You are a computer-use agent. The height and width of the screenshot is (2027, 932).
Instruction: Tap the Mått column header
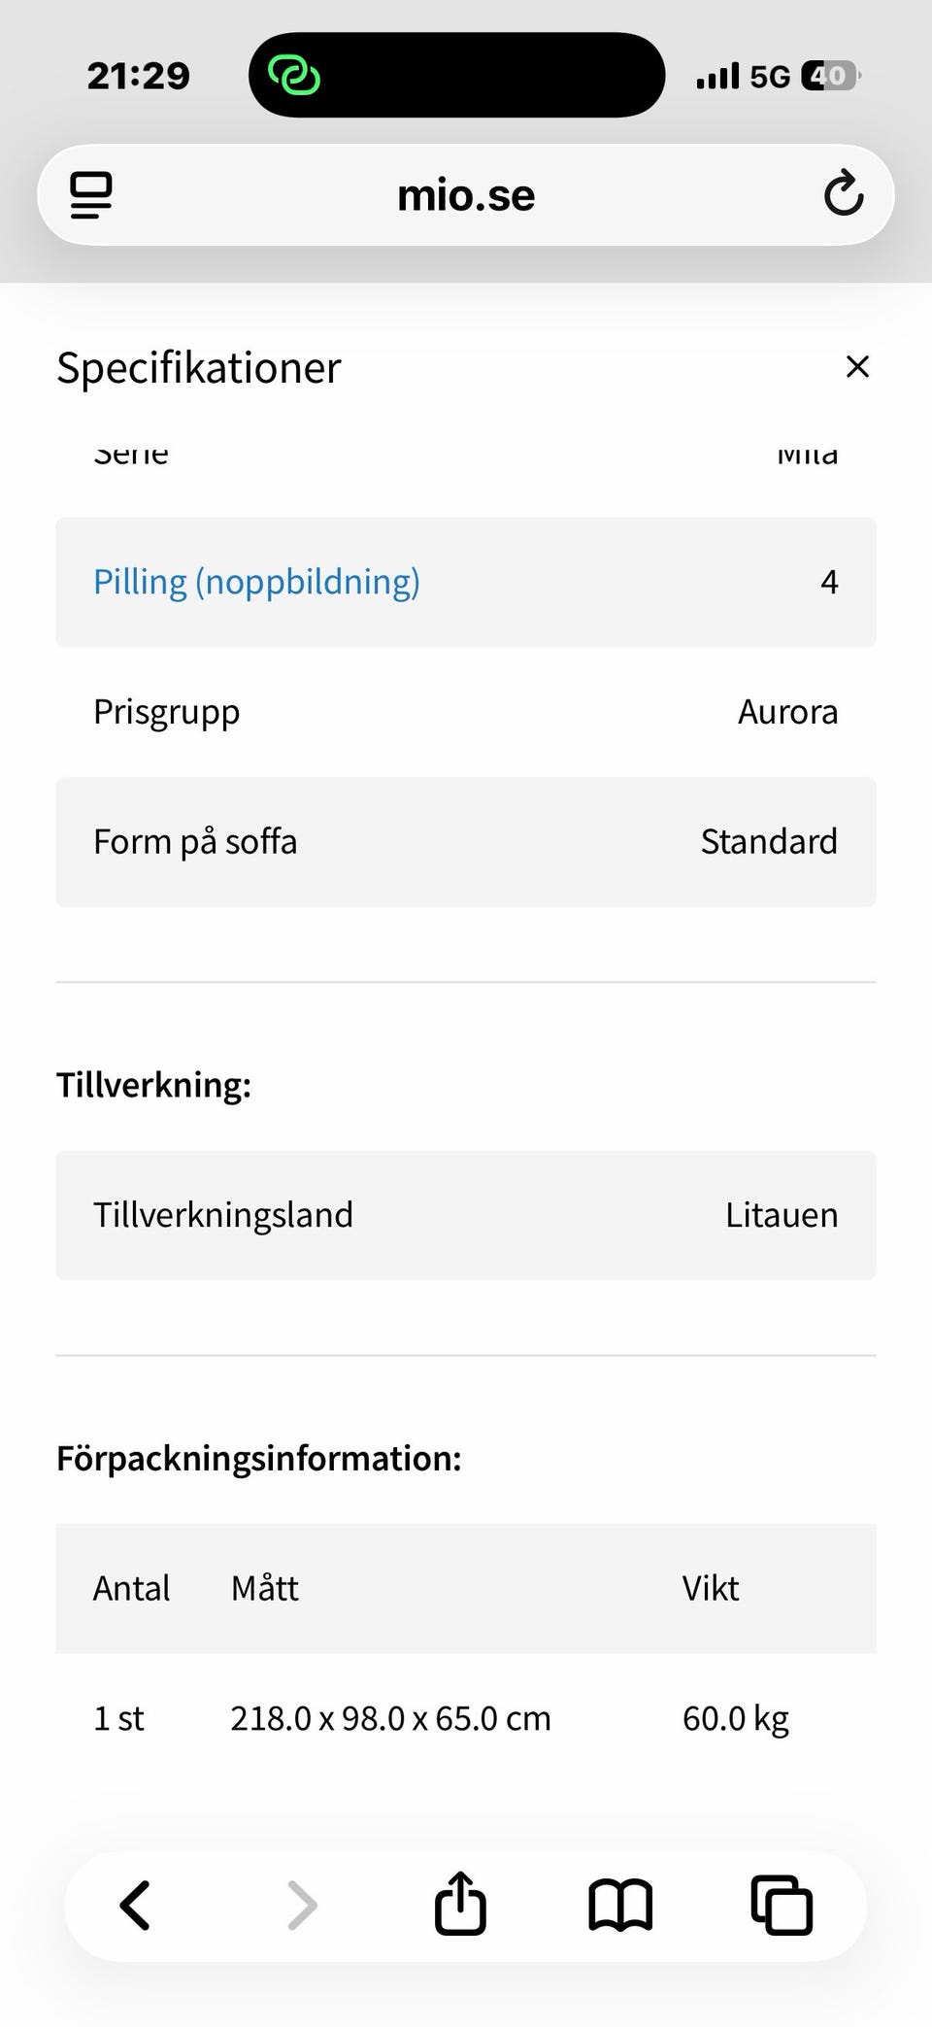(264, 1589)
